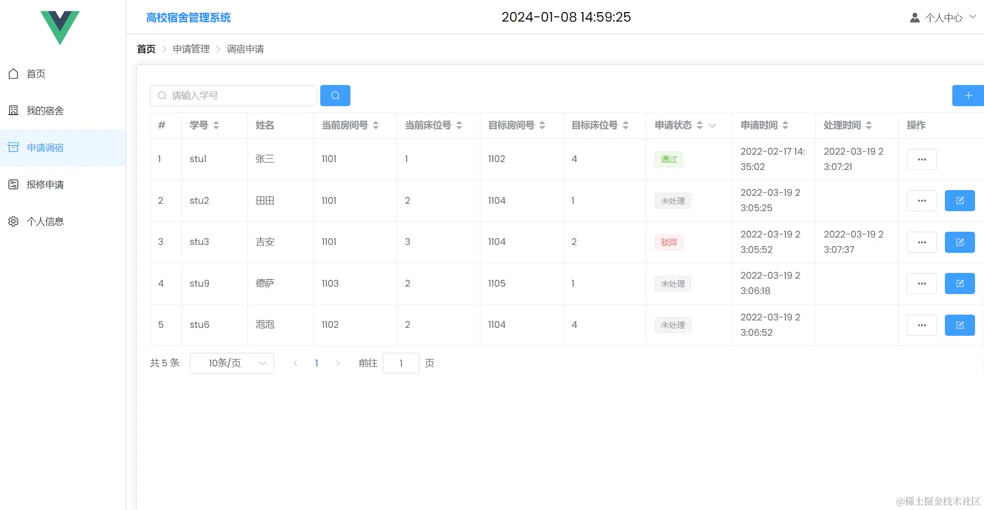This screenshot has height=510, width=984.
Task: Click the 未处理 tag in stu2 row
Action: 673,201
